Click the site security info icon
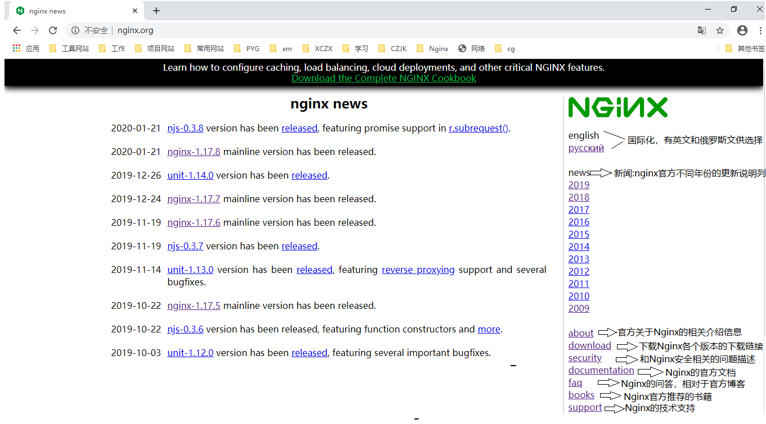Image resolution: width=766 pixels, height=424 pixels. click(x=75, y=30)
